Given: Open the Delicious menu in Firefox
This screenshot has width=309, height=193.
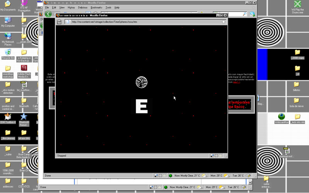Looking at the screenshot, I should [83, 7].
